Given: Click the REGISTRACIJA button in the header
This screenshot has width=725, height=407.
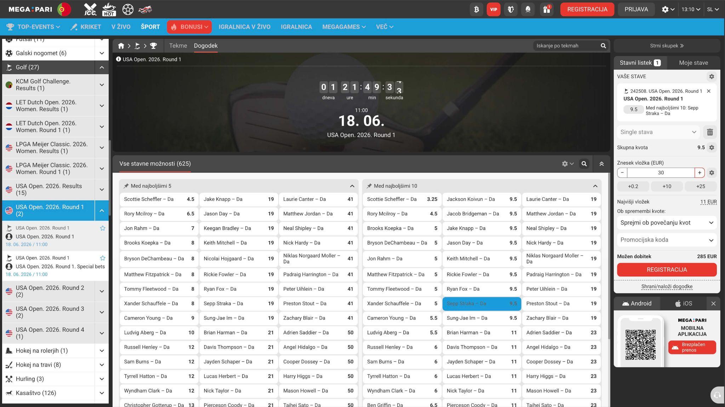Looking at the screenshot, I should click(587, 9).
